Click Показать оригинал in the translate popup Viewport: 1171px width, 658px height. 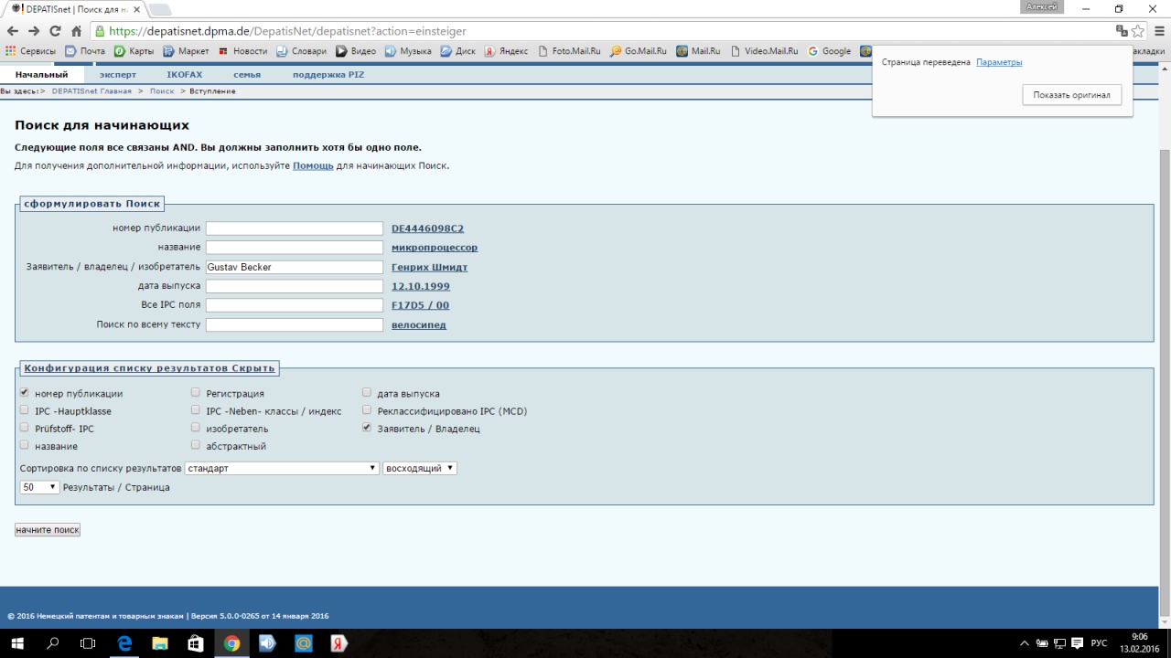[1071, 95]
